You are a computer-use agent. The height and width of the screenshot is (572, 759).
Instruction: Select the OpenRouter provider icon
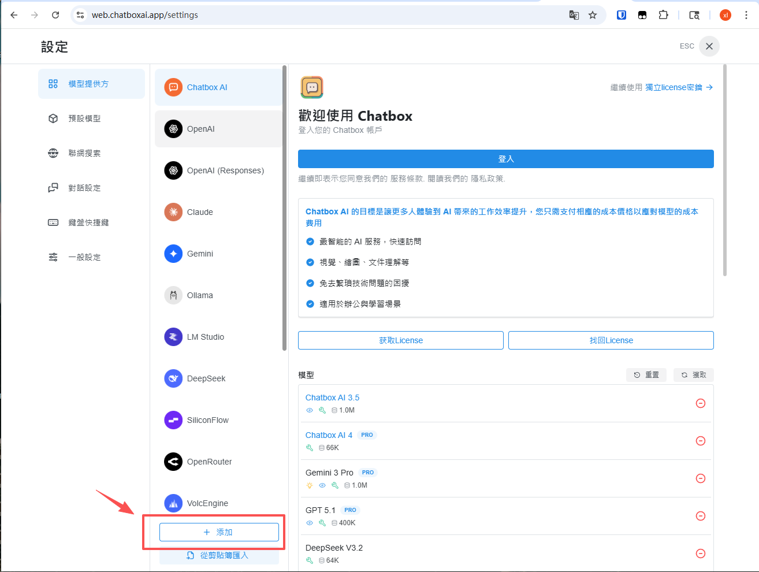(x=173, y=462)
